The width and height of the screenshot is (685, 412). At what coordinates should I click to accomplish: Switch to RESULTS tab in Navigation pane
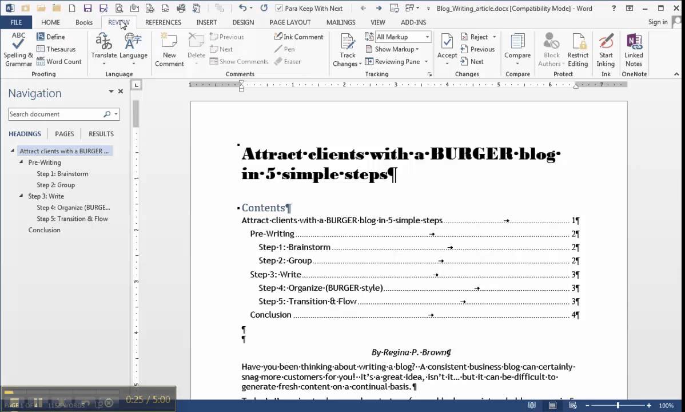[101, 134]
